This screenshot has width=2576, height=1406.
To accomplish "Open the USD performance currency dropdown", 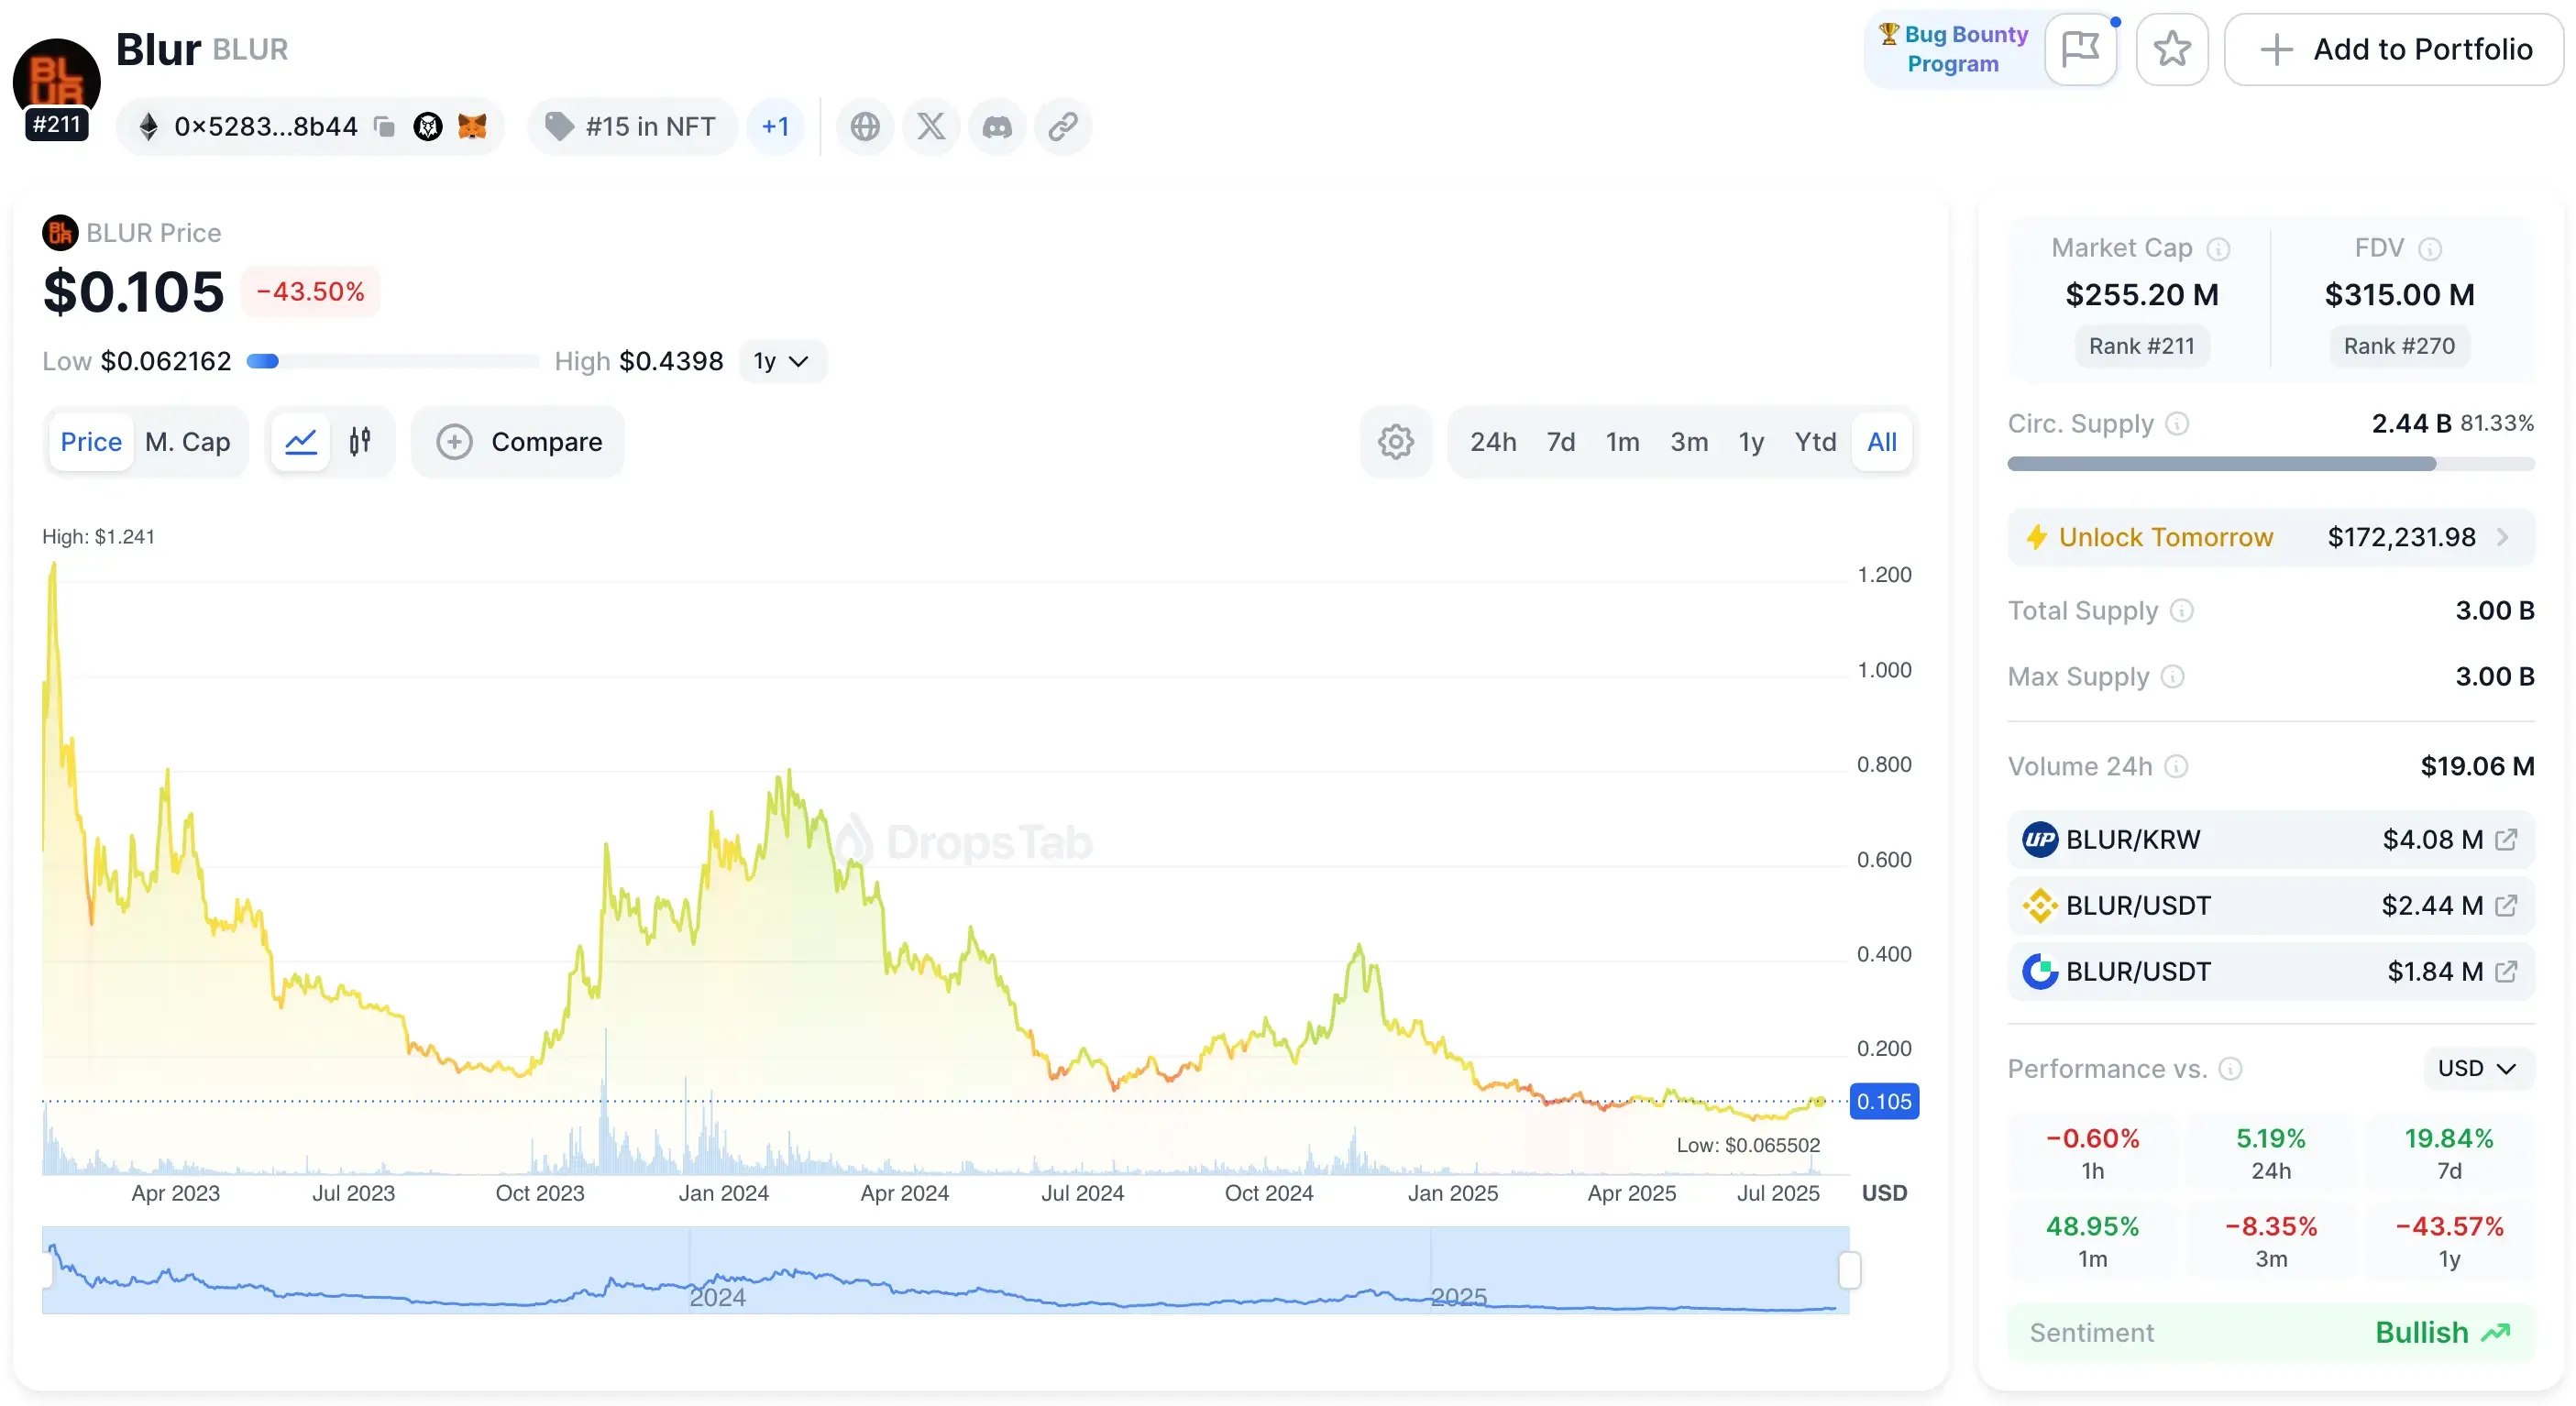I will pos(2477,1069).
